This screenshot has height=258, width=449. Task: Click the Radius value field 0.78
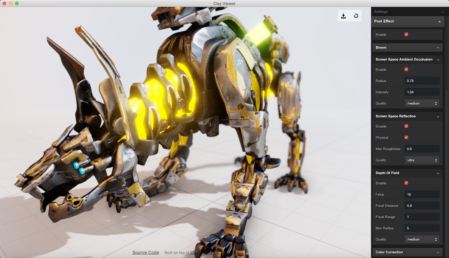coord(422,81)
